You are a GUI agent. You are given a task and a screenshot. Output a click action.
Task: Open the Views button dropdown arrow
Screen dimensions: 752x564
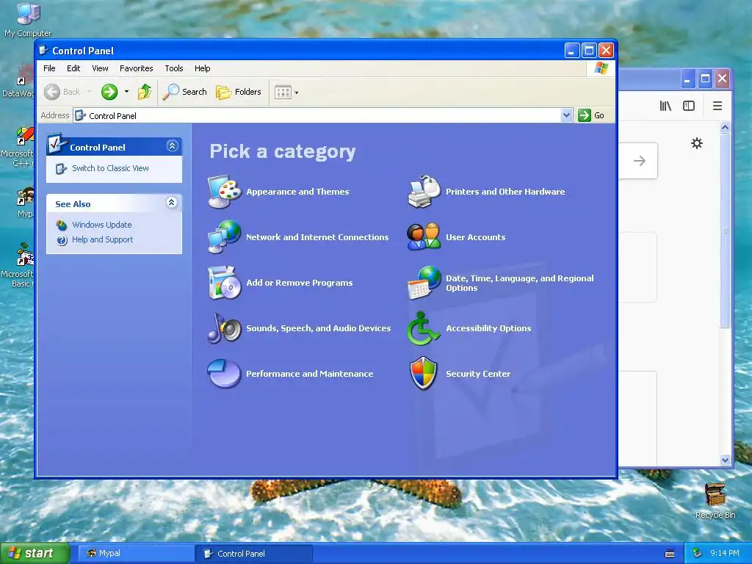coord(297,92)
